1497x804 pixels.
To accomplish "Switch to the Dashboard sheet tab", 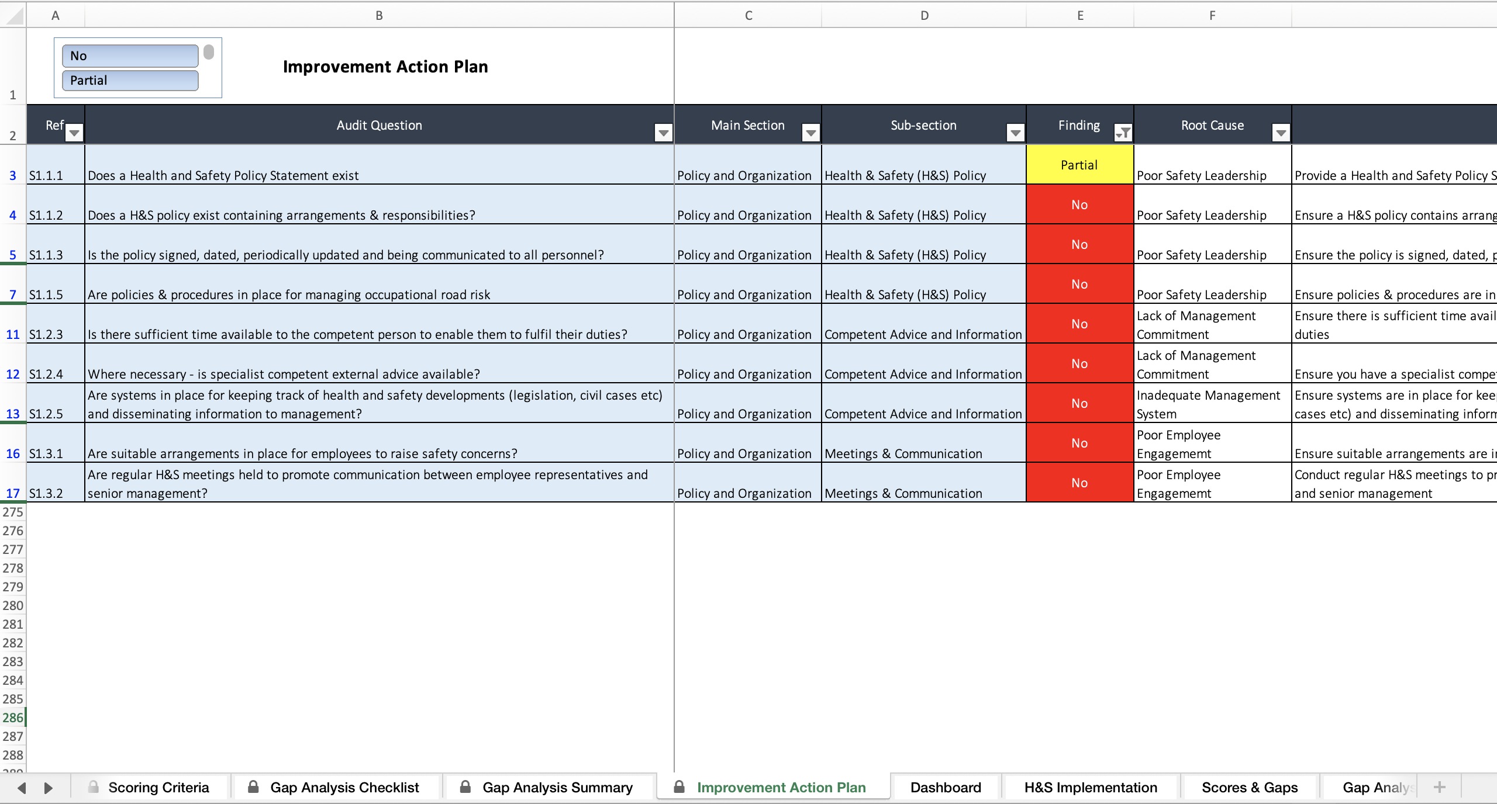I will coord(946,787).
